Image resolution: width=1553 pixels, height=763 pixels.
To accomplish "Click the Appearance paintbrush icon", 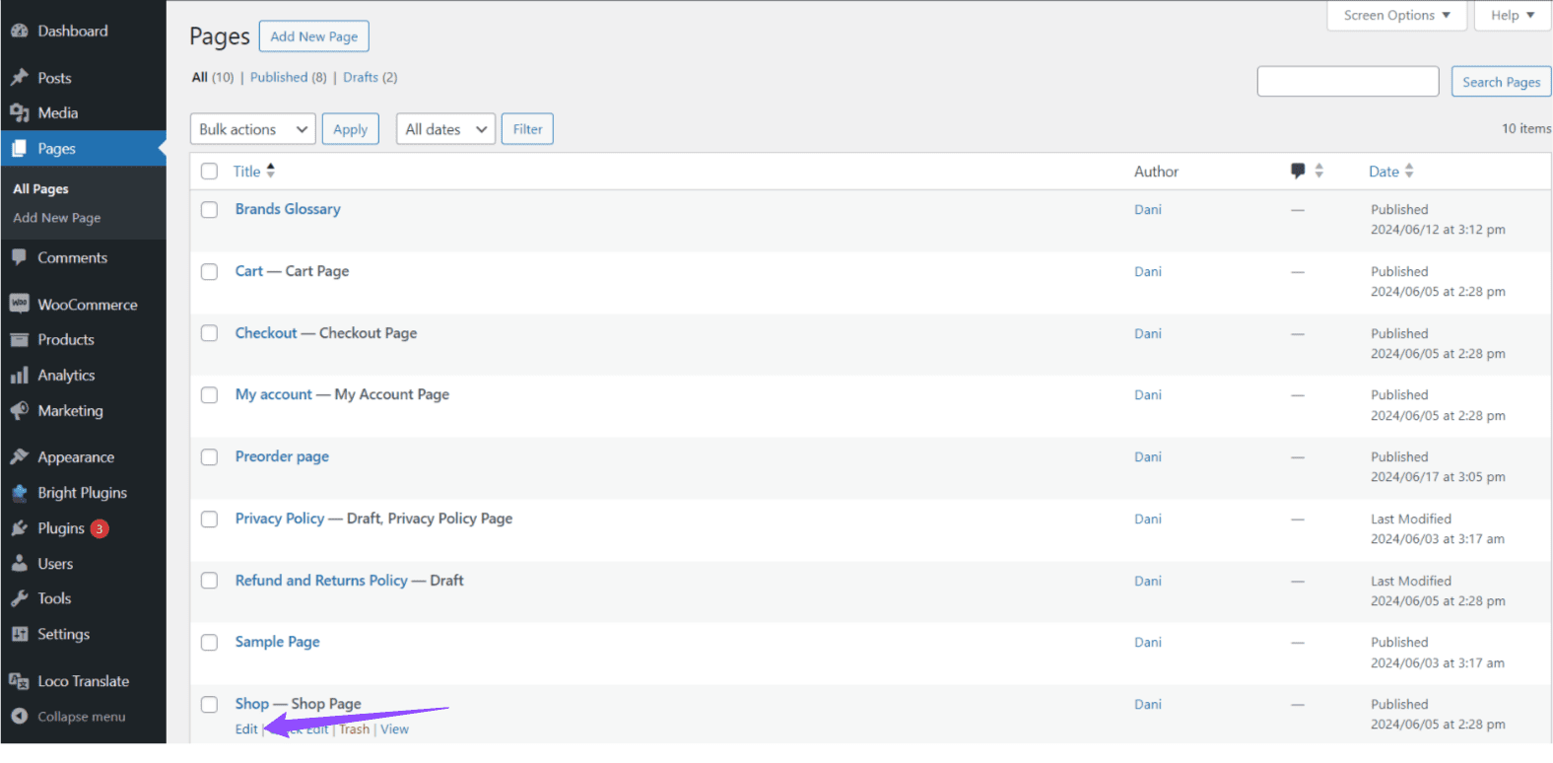I will tap(20, 457).
